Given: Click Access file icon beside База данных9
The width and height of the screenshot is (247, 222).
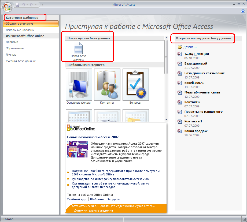Looking at the screenshot, I should pyautogui.click(x=180, y=64).
